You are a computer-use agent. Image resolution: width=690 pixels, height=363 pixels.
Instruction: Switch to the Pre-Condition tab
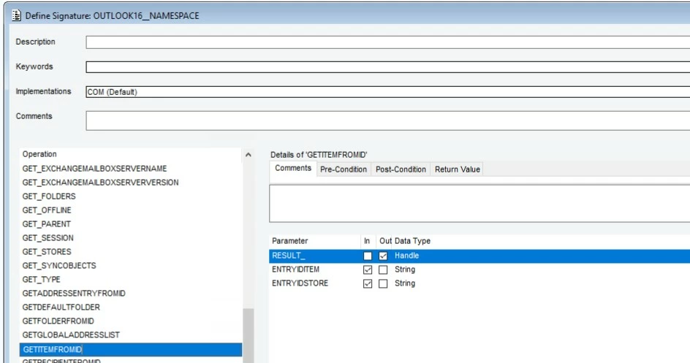pyautogui.click(x=344, y=169)
